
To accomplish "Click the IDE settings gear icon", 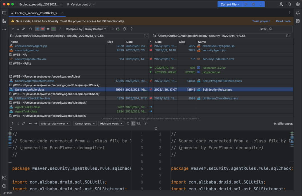I will tap(298, 4).
